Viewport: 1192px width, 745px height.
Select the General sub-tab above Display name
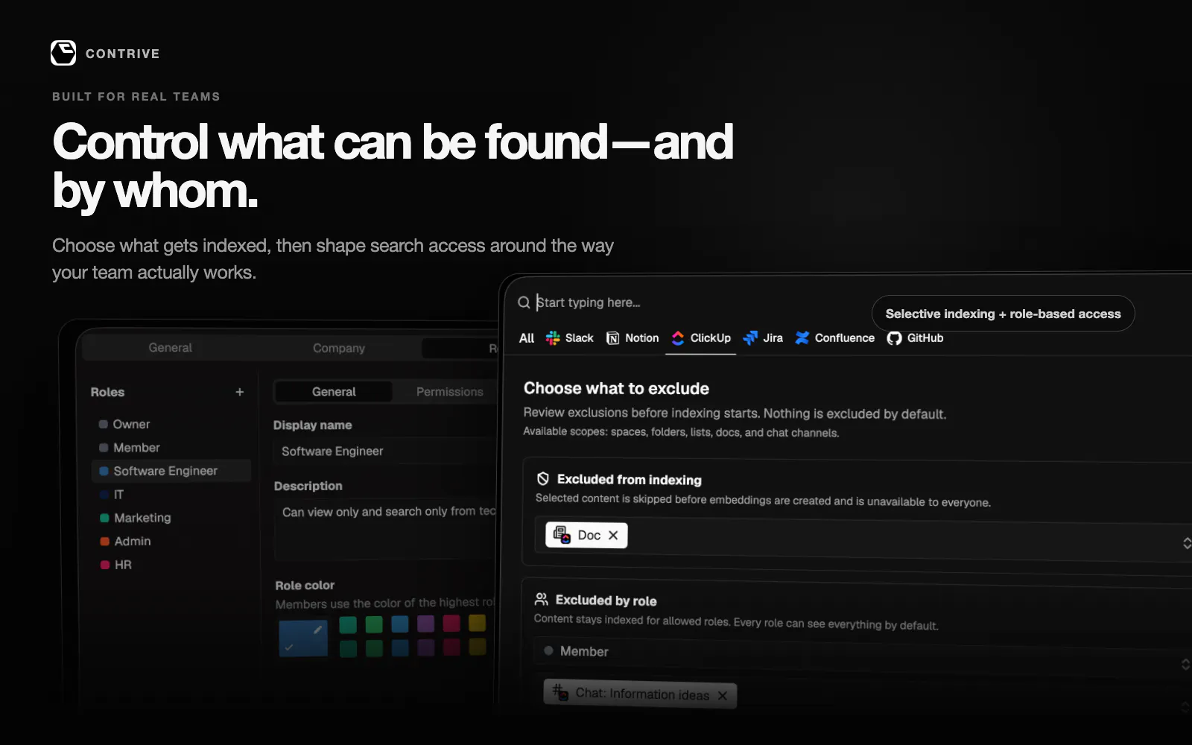pyautogui.click(x=334, y=392)
